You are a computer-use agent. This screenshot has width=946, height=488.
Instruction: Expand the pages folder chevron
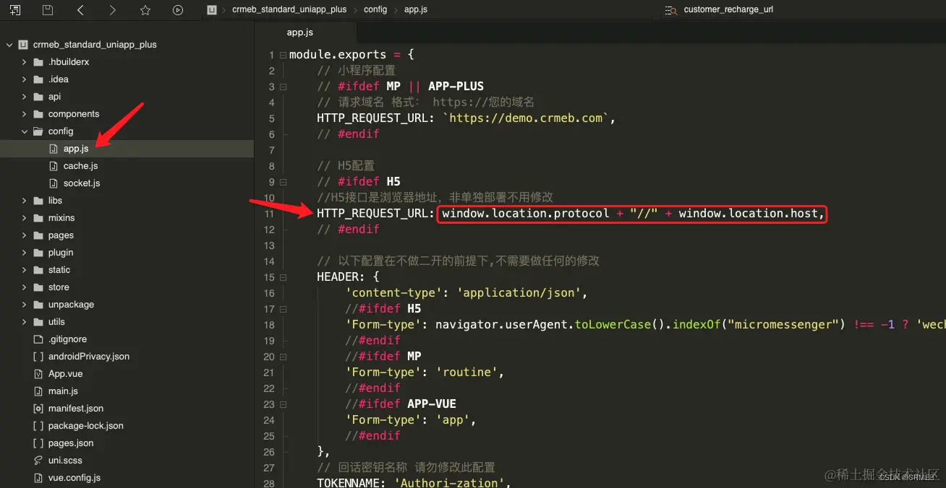25,235
